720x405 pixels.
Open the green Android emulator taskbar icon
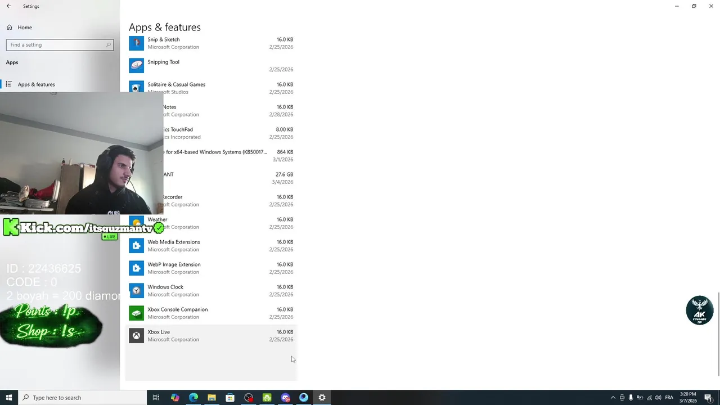(267, 398)
